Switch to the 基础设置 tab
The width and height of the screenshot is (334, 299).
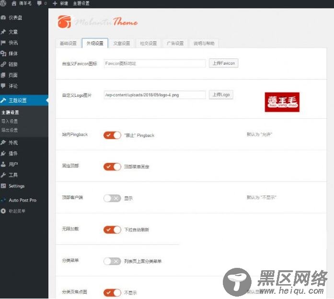68,43
